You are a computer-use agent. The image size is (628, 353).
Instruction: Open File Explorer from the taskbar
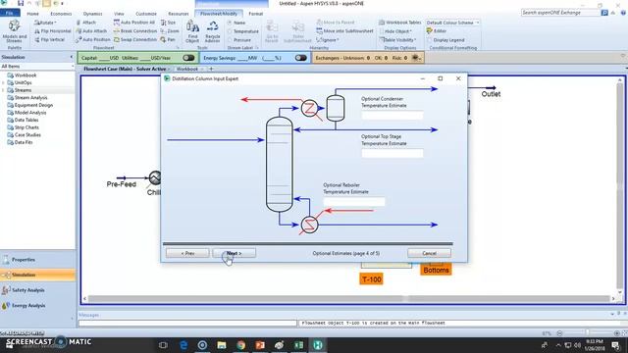222,344
